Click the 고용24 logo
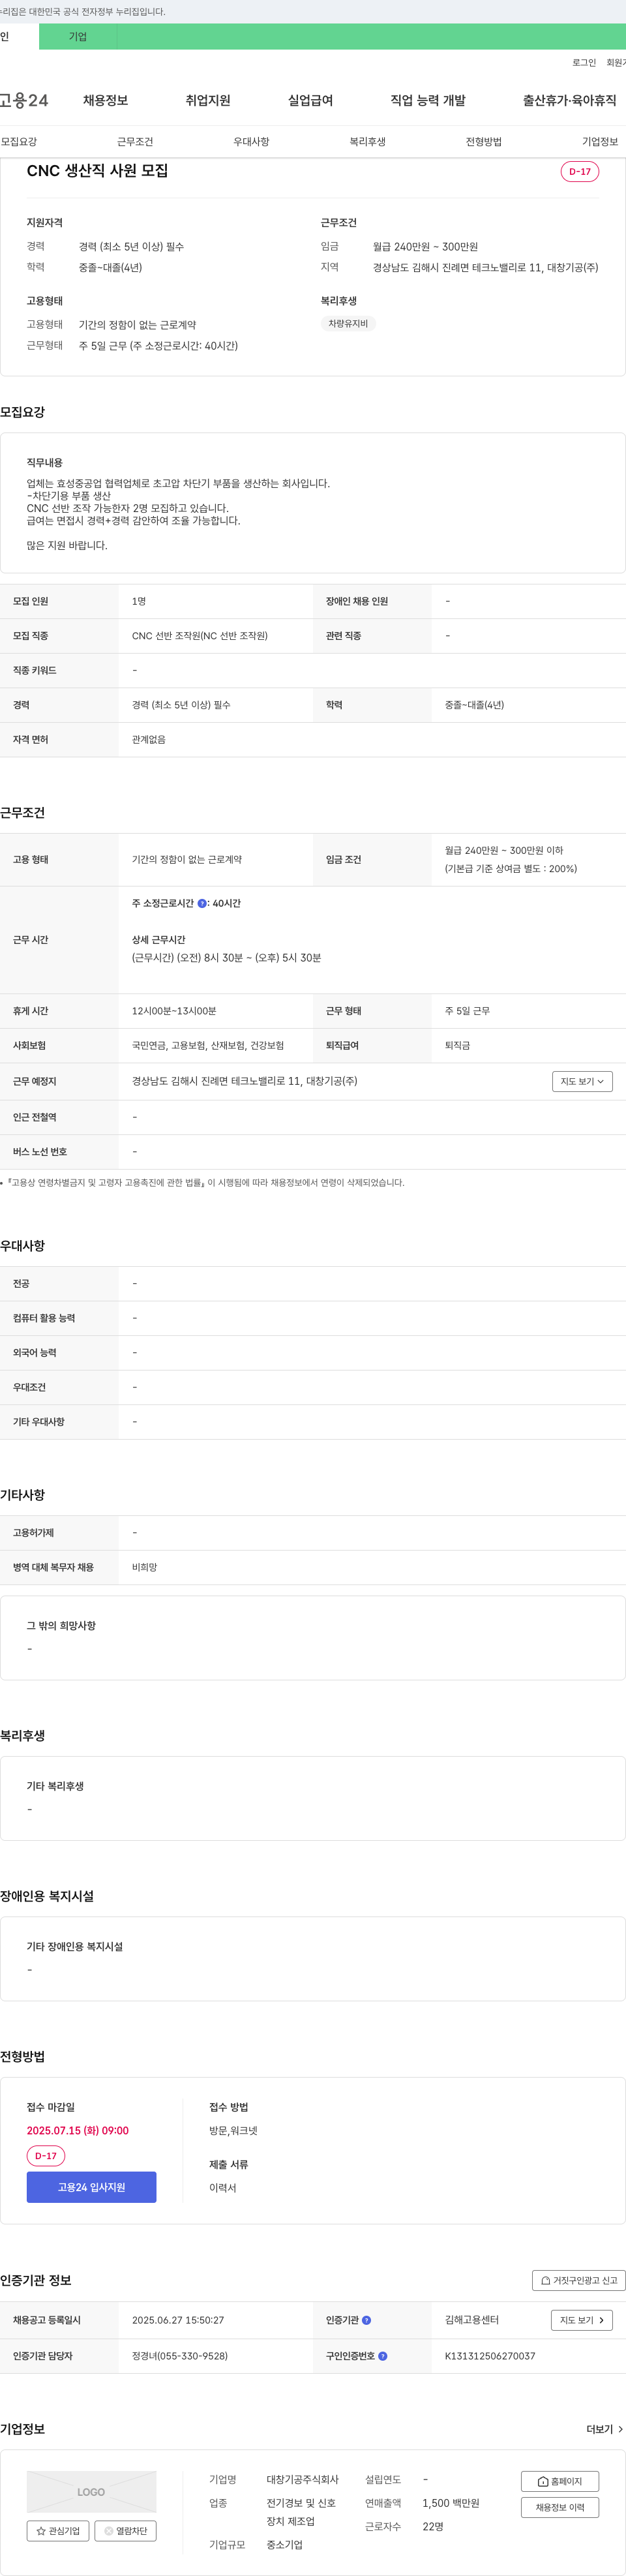 24,100
